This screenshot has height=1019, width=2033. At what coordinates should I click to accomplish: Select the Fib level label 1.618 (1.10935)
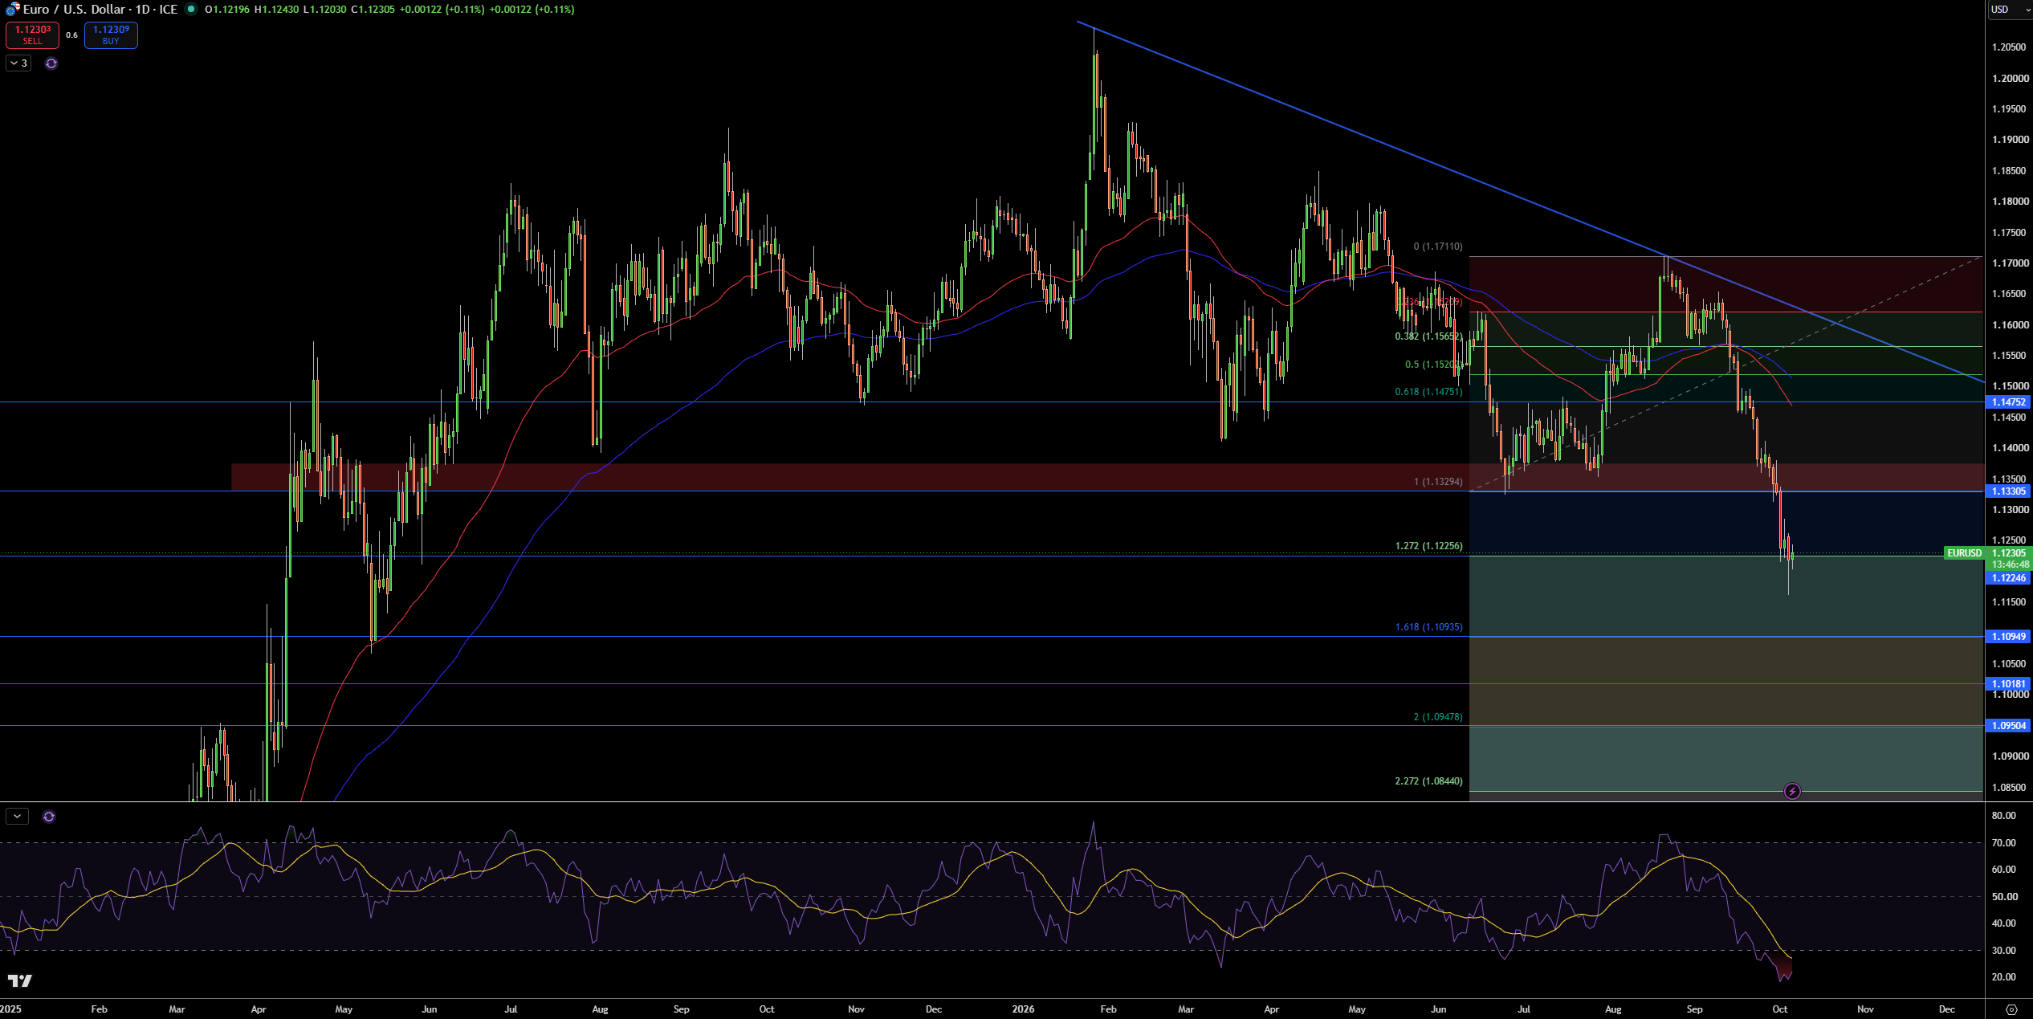[x=1428, y=627]
